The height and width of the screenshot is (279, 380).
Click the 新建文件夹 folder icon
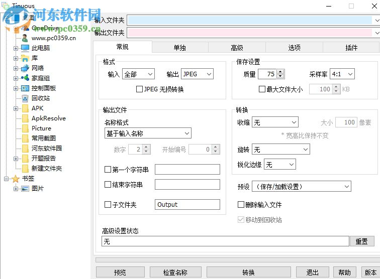point(25,169)
